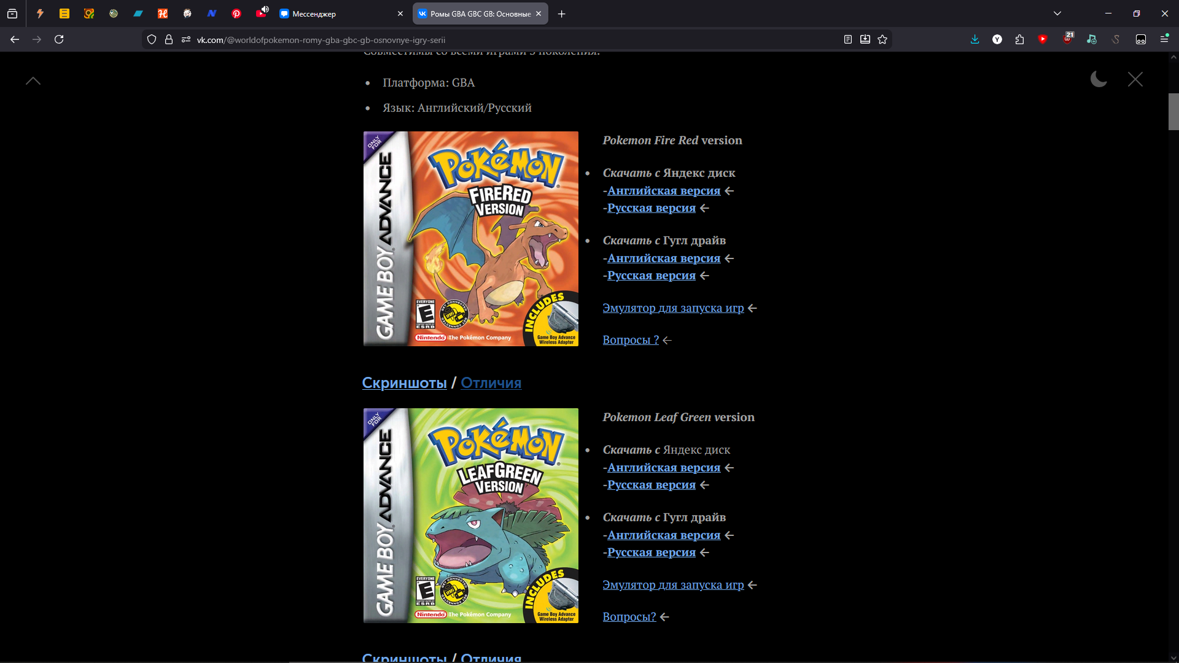Click the scroll-to-top chevron arrow
The image size is (1179, 663).
pos(33,81)
